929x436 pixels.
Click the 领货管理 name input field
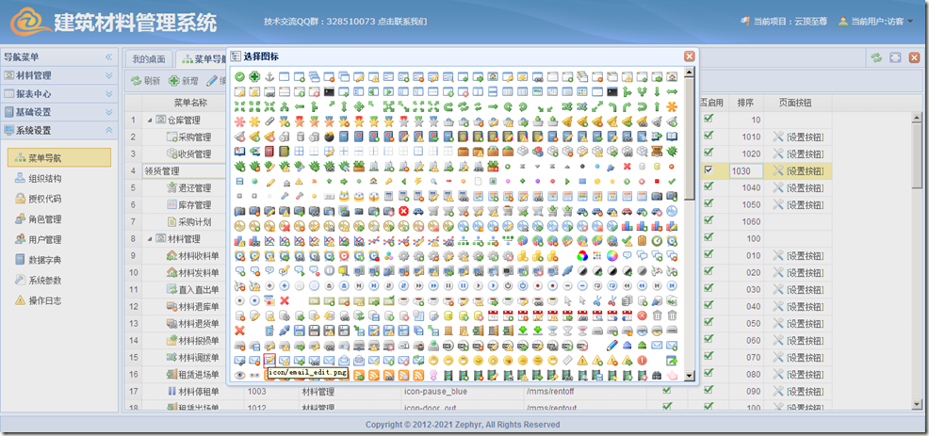pos(185,170)
